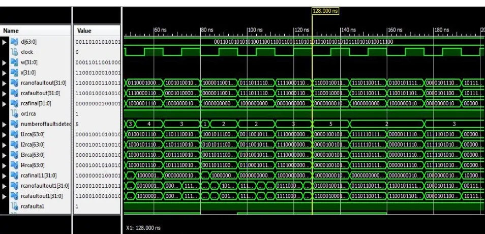Select the or1rca signal name

pos(28,113)
